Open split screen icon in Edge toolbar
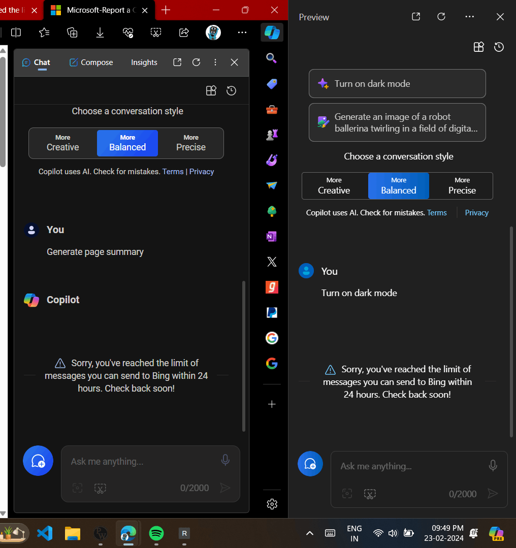This screenshot has height=548, width=516. click(16, 33)
